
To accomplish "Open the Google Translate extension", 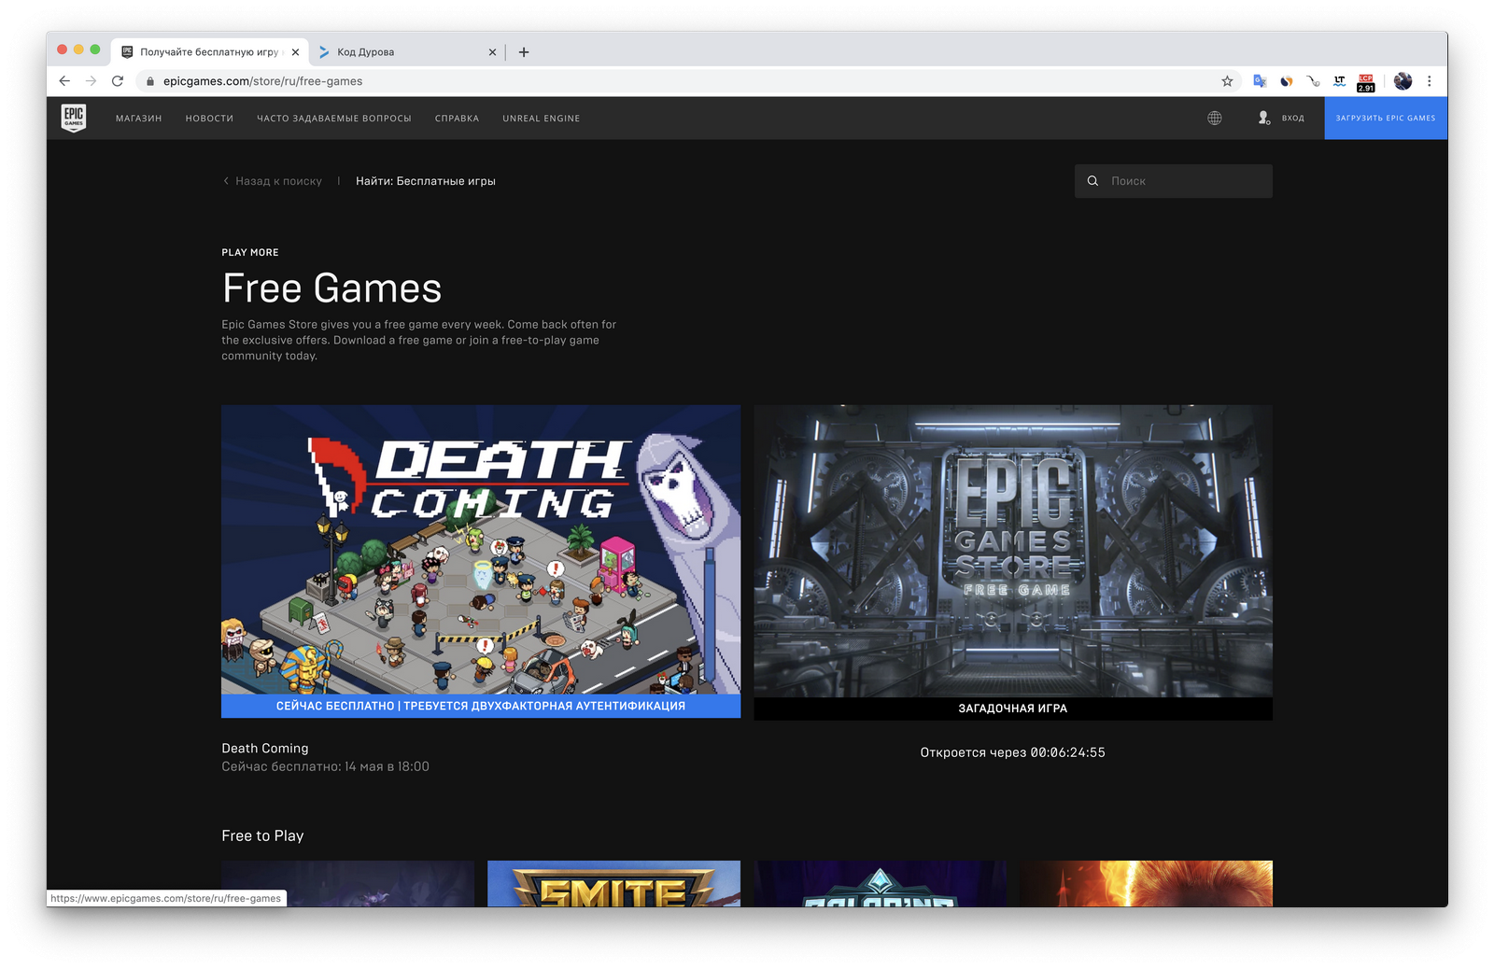I will (1260, 81).
